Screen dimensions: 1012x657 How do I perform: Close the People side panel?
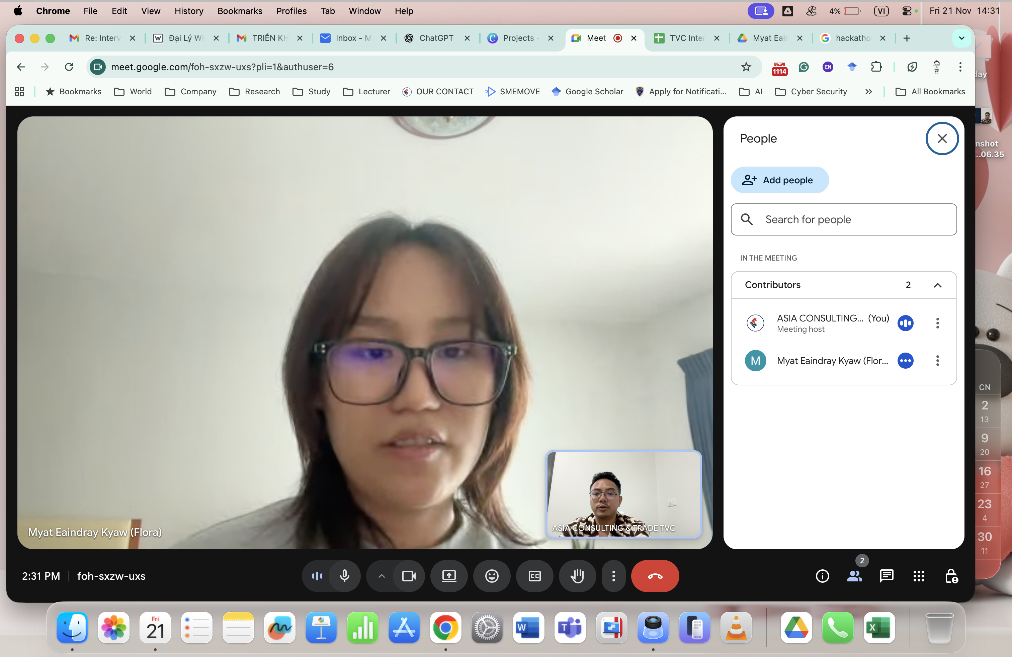coord(942,138)
